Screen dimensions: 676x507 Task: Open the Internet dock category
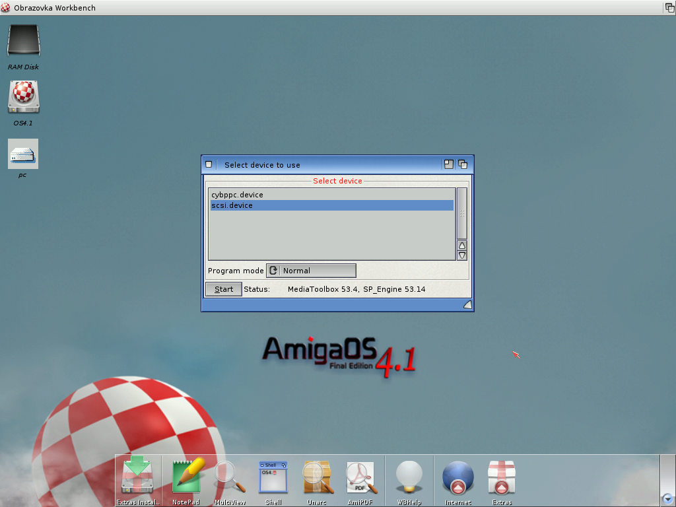point(458,476)
